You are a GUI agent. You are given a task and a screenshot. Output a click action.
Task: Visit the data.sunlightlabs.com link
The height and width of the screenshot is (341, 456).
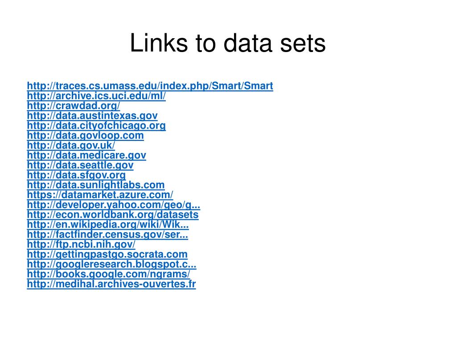click(96, 185)
